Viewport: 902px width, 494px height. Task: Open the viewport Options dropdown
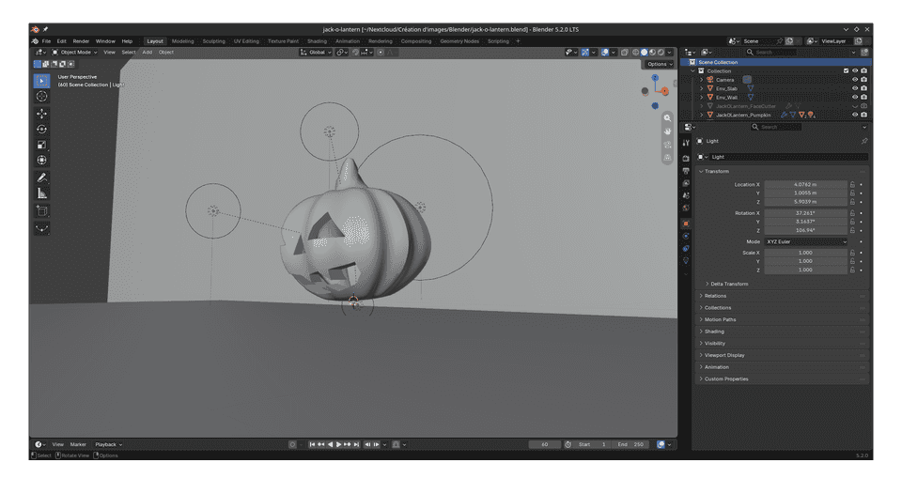click(x=660, y=65)
